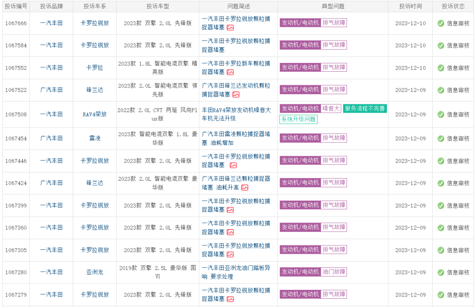Click the green check status icon for complaint 1067454
This screenshot has width=475, height=307.
[x=441, y=139]
